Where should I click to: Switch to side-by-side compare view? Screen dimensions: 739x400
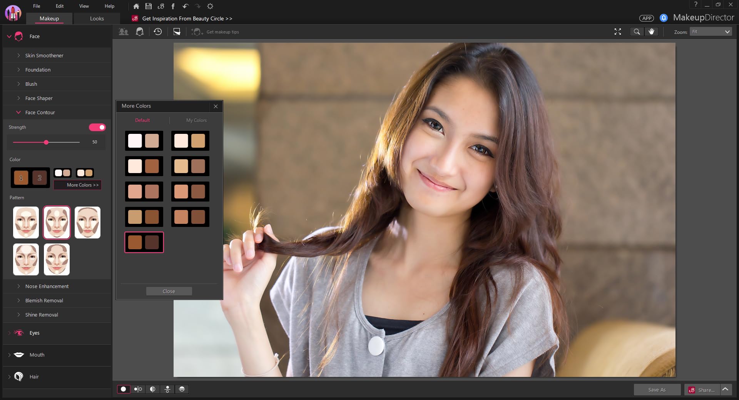138,389
